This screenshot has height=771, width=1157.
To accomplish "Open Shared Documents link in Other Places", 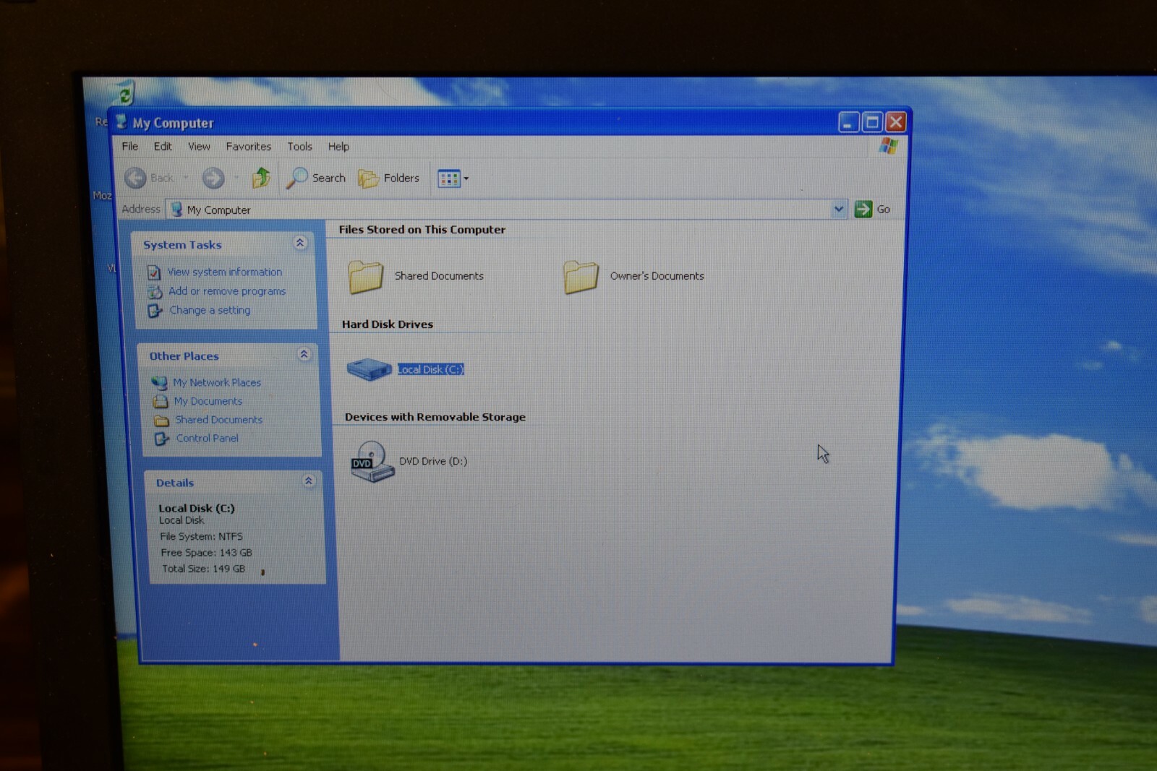I will [x=218, y=419].
